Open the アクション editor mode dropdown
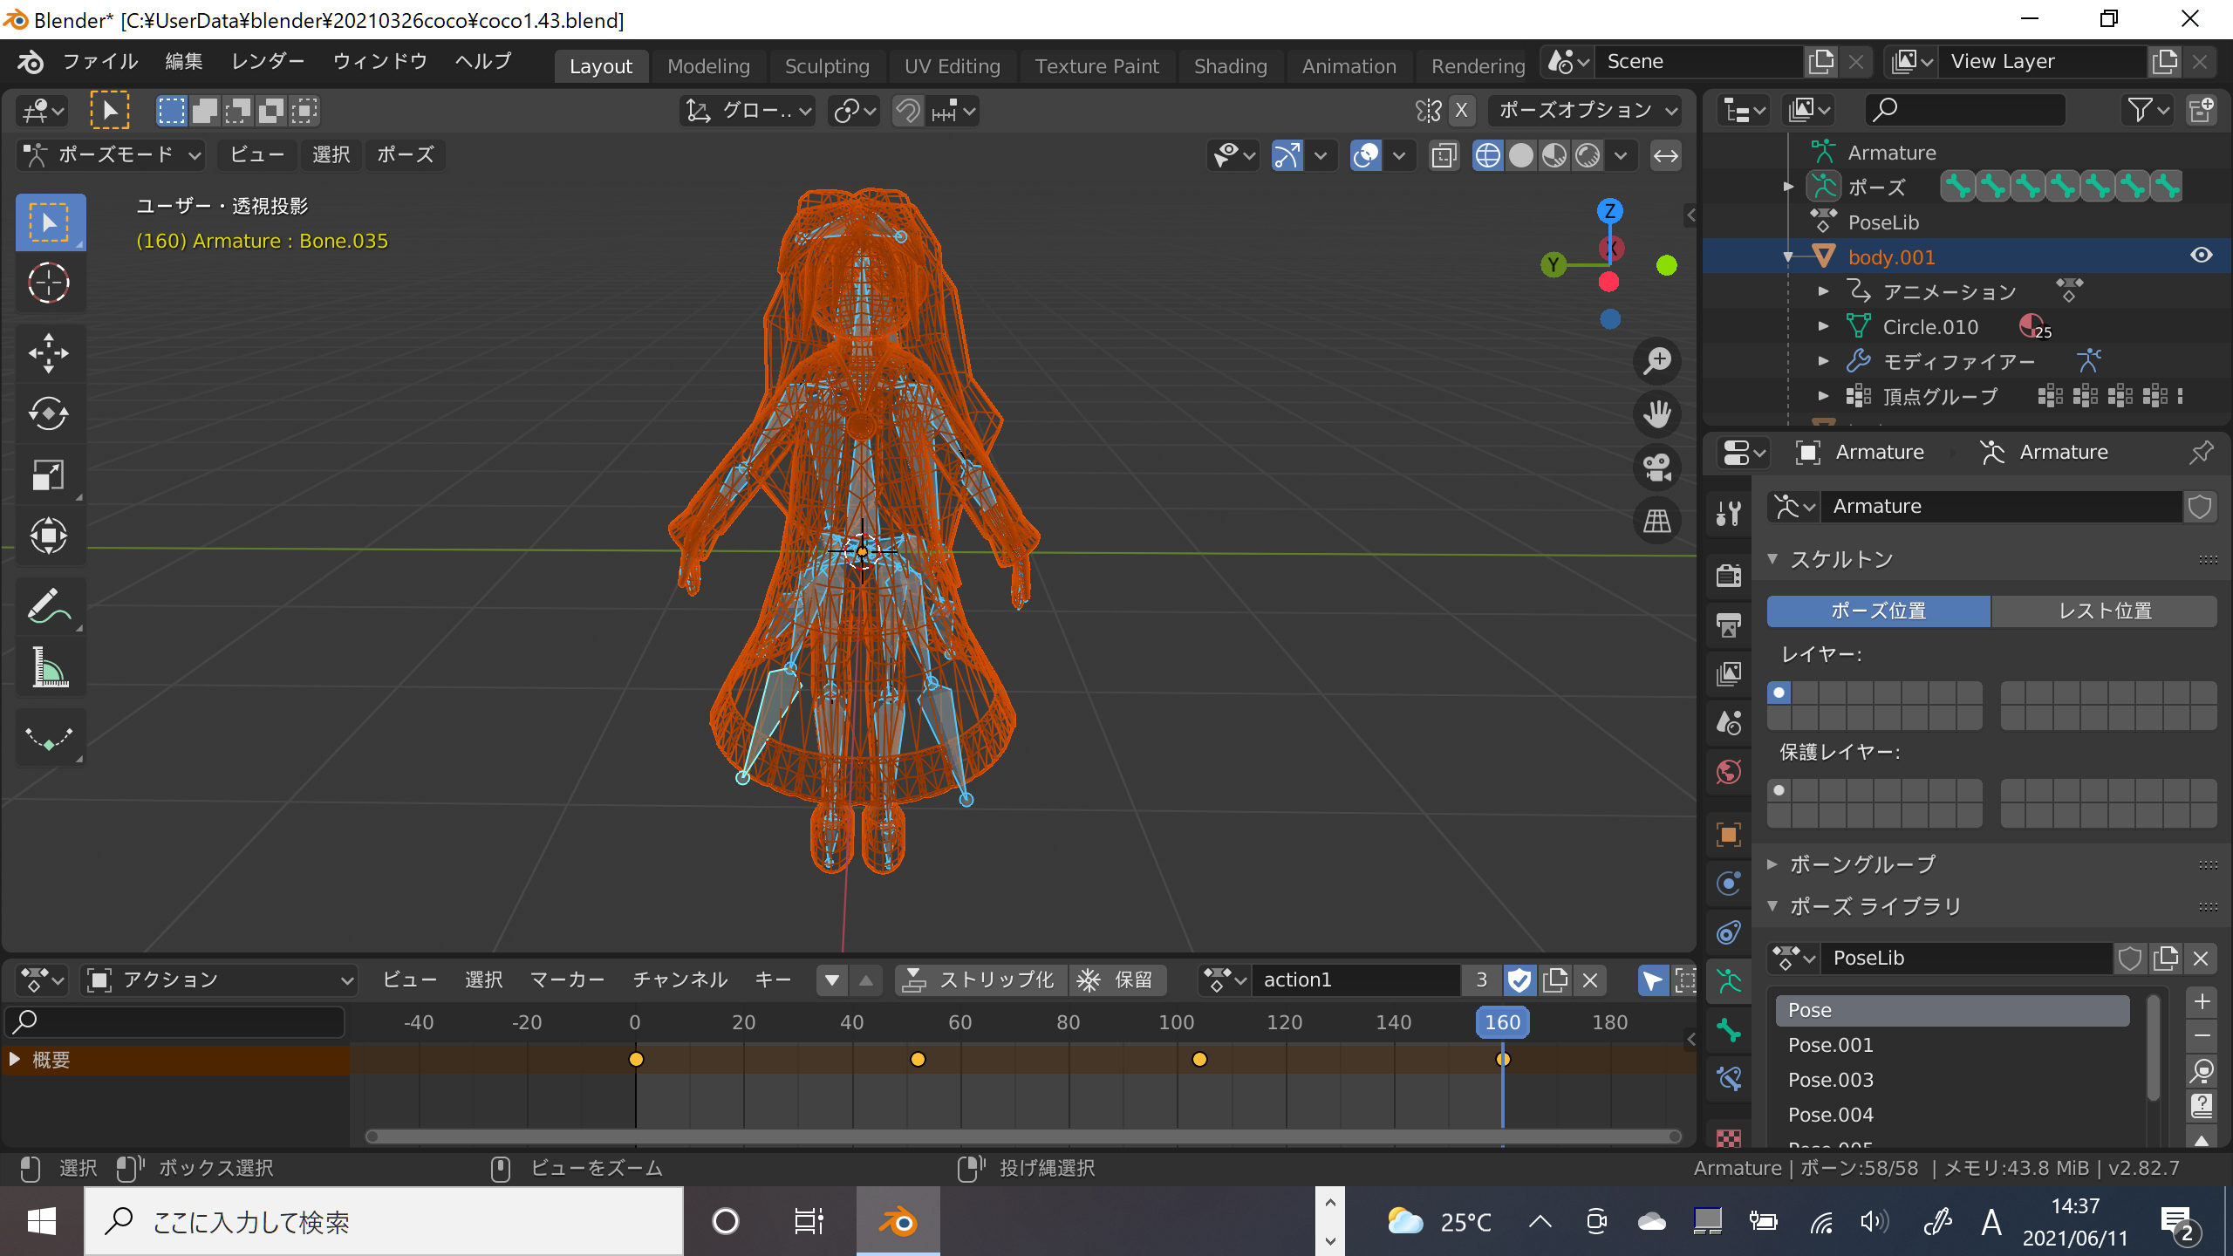The image size is (2233, 1256). pos(220,980)
